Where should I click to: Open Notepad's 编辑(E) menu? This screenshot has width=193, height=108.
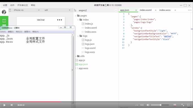(x=11, y=32)
